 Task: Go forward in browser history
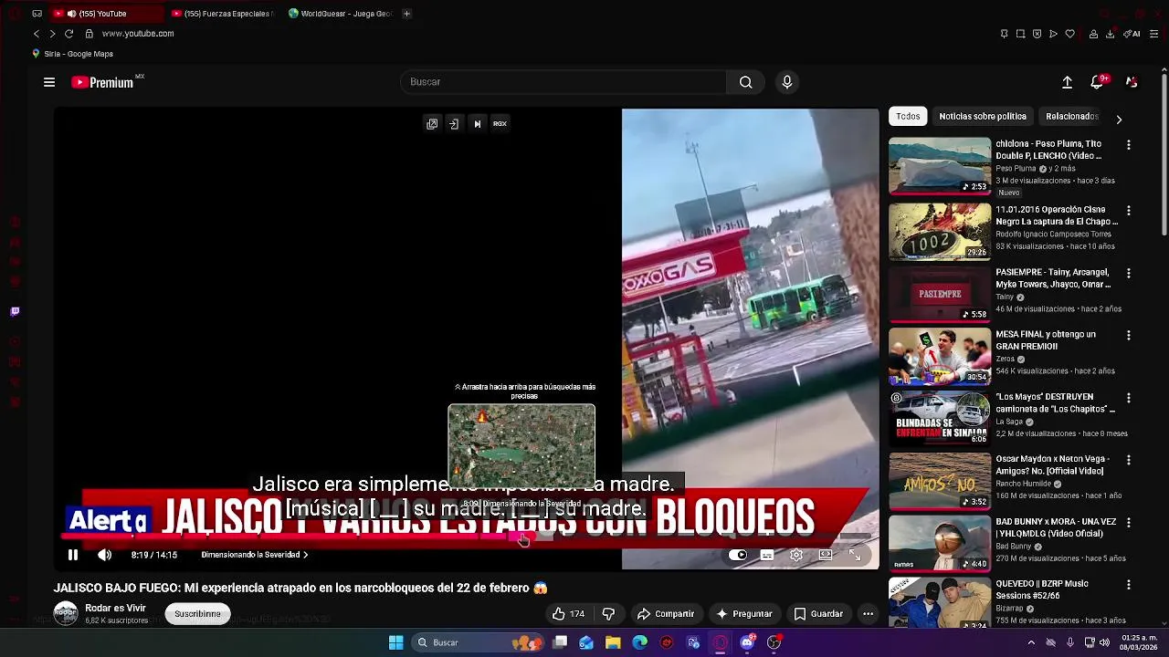[52, 34]
